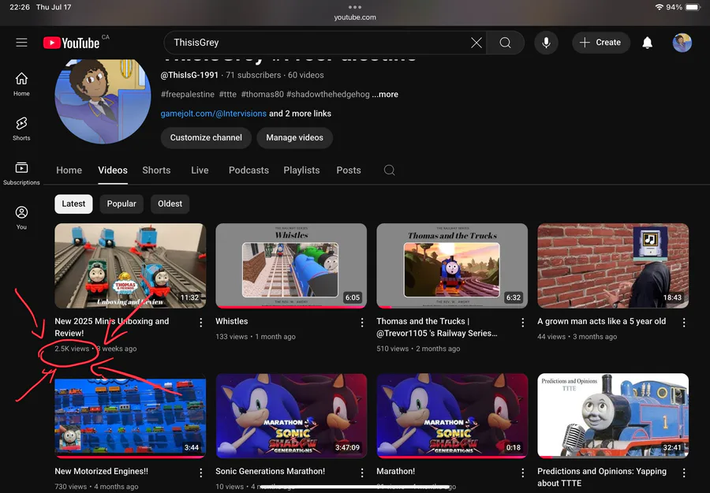Open options for Sonic Generations Marathon video
The image size is (710, 493).
pos(362,472)
